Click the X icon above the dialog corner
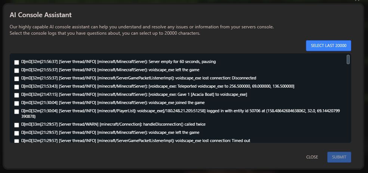Screen dimensions: 368x173 (x=357, y=1)
